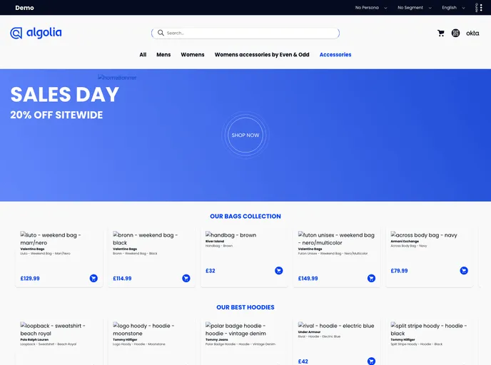Click the £149.99 price
Screen dimensions: 491x365
(308, 278)
